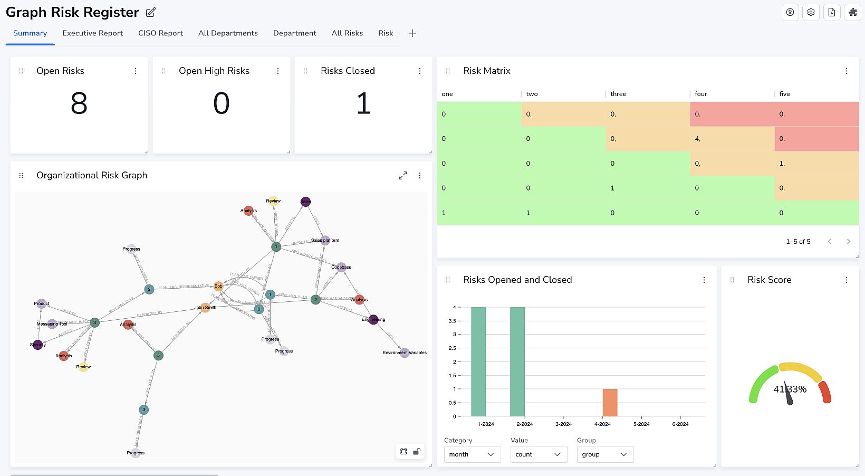The height and width of the screenshot is (476, 865).
Task: Click the Risks Closed value 1
Action: pos(363,103)
